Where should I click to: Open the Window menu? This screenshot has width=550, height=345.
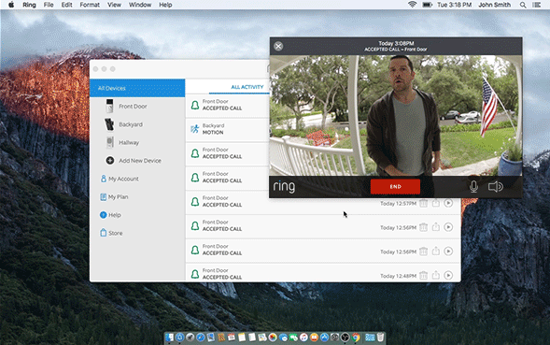click(140, 5)
